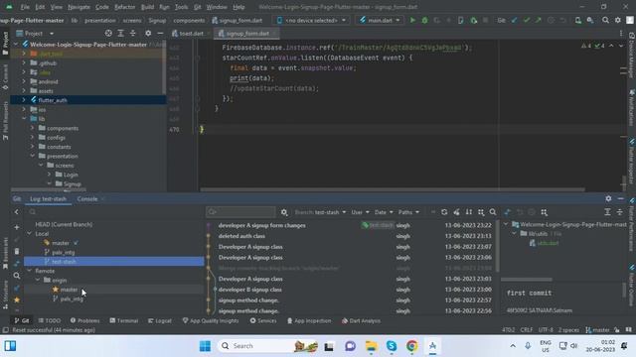Viewport: 636px width, 357px height.
Task: Click the Windows Start button in taskbar
Action: pyautogui.click(x=206, y=346)
